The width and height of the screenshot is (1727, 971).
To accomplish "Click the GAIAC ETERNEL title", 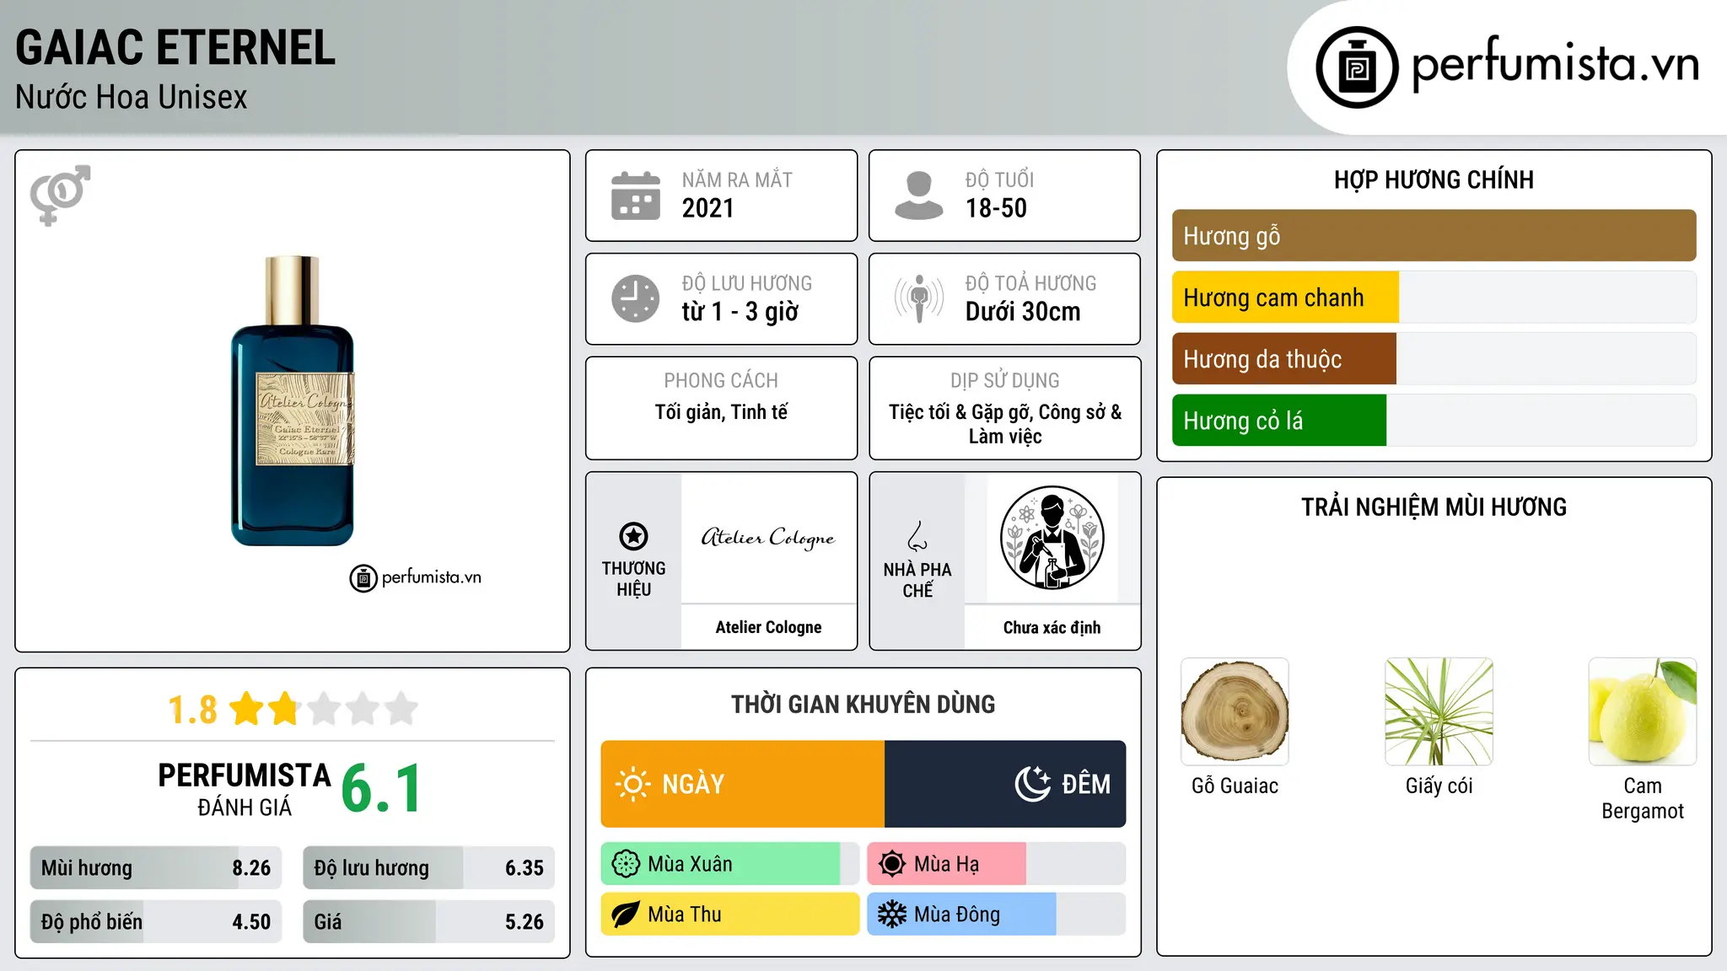I will pyautogui.click(x=175, y=47).
